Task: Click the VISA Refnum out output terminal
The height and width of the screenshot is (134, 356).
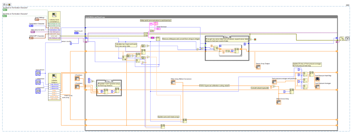Action: 54,38
